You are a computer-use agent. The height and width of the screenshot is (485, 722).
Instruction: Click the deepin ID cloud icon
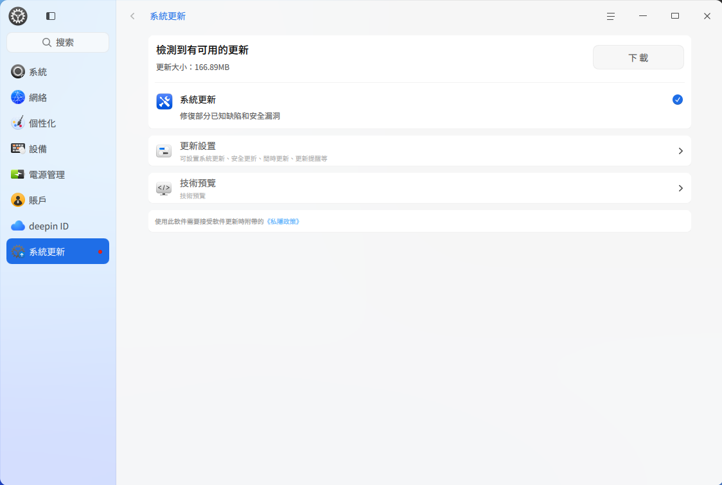[17, 225]
